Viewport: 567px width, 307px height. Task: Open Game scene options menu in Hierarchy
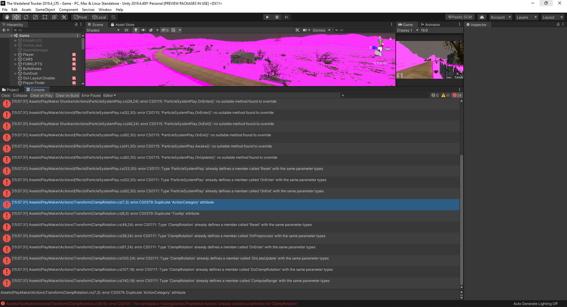point(78,36)
